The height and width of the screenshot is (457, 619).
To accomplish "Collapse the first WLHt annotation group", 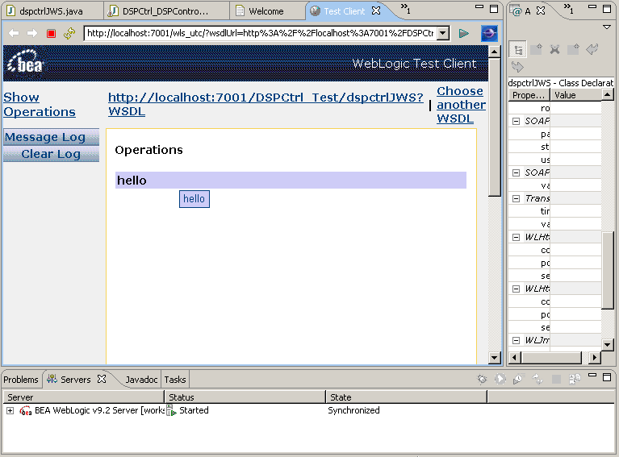I will click(x=516, y=237).
